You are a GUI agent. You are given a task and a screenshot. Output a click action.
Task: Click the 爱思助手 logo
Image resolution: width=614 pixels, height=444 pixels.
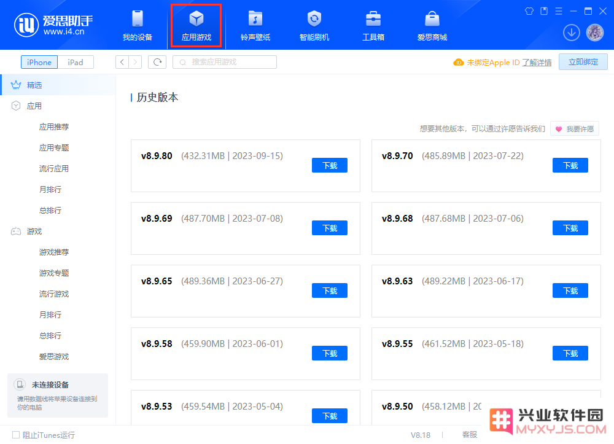pos(53,25)
